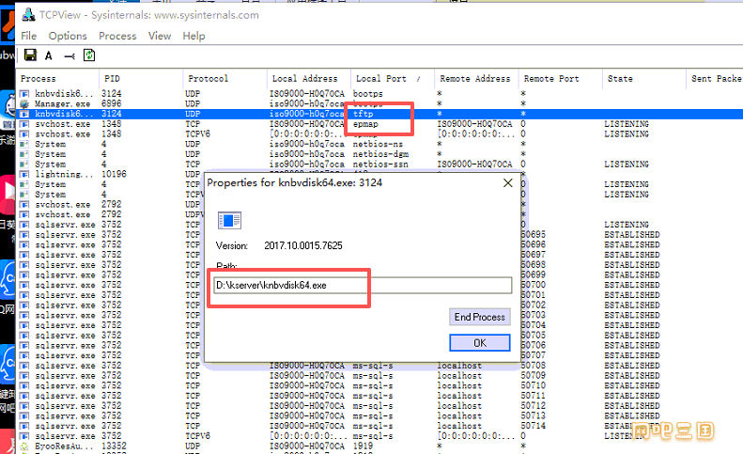This screenshot has height=454, width=743.
Task: Click the lightning process row icon
Action: (x=25, y=175)
